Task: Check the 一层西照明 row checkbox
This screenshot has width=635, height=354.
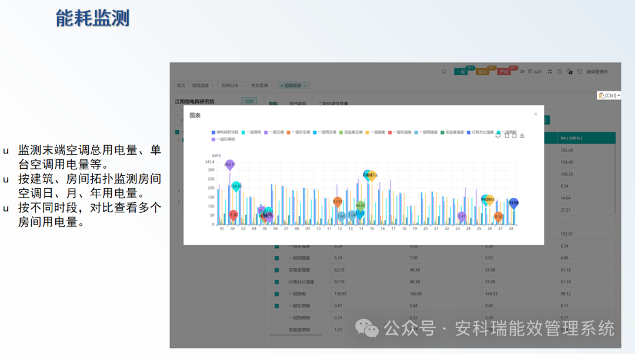Action: (276, 318)
